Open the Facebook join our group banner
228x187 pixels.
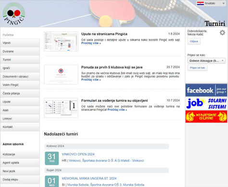point(206,90)
